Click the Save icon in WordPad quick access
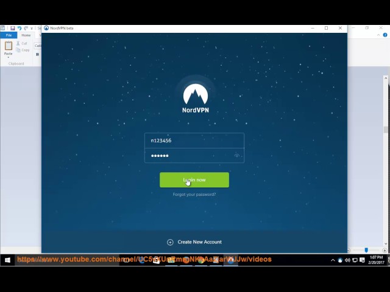 tap(12, 29)
